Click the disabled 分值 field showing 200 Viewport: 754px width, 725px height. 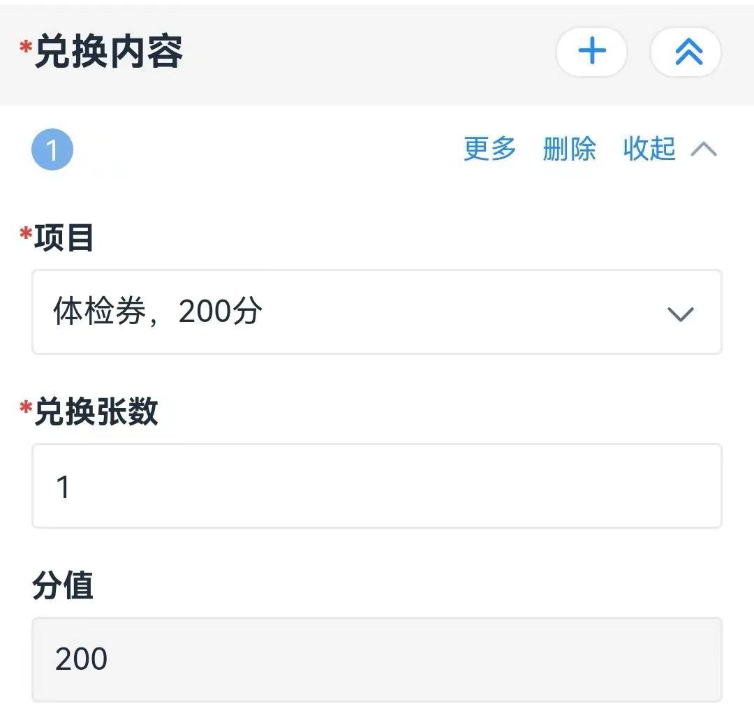376,659
